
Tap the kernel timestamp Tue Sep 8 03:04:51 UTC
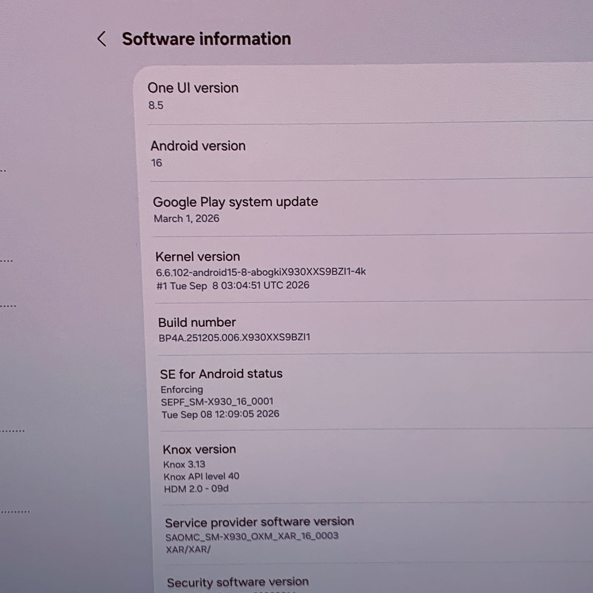pos(233,285)
